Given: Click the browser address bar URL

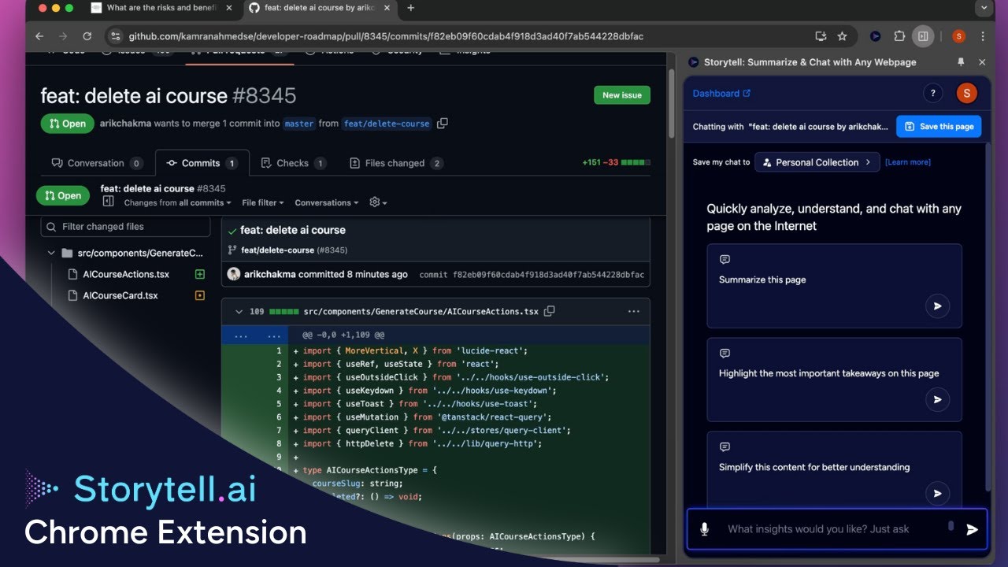Looking at the screenshot, I should click(x=386, y=36).
